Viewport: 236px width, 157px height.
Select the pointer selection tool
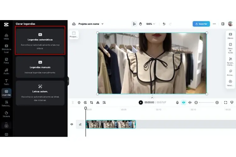pos(134,24)
